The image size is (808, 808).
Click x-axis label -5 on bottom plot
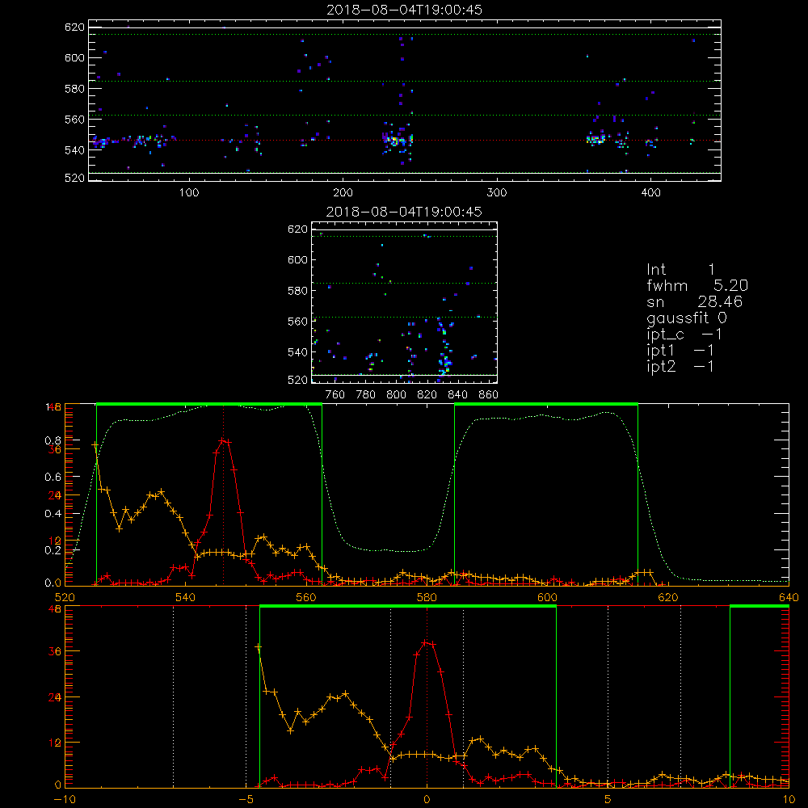click(x=246, y=800)
